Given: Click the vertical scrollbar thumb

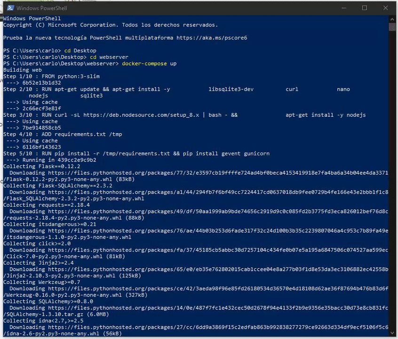Looking at the screenshot, I should [x=392, y=27].
